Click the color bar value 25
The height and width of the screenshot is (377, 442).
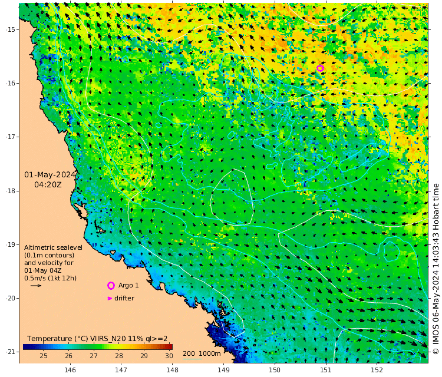44,356
